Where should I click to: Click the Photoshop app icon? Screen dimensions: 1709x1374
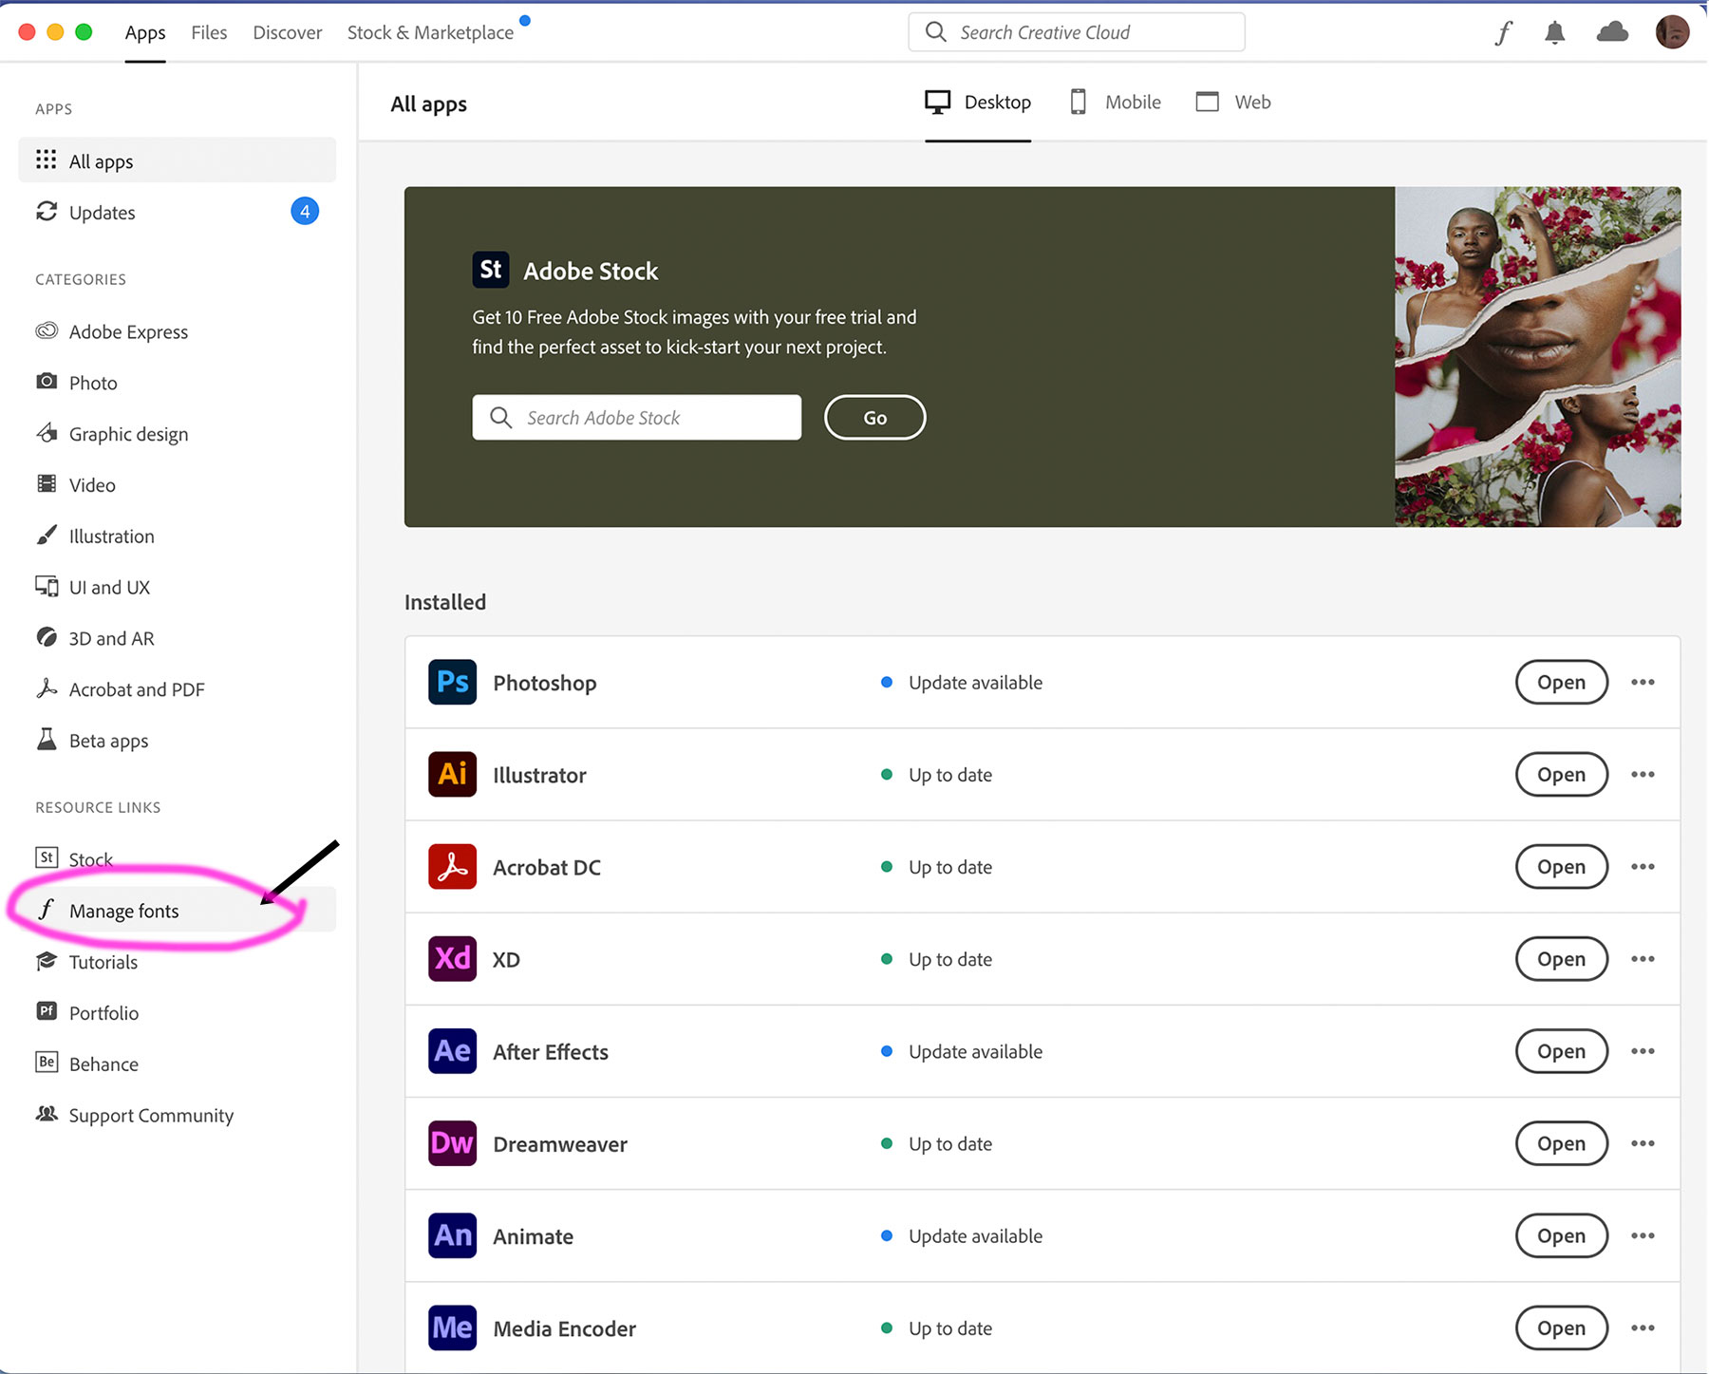pyautogui.click(x=452, y=683)
